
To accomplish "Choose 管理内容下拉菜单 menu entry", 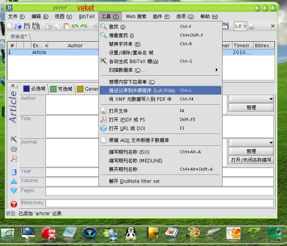I will pos(160,82).
